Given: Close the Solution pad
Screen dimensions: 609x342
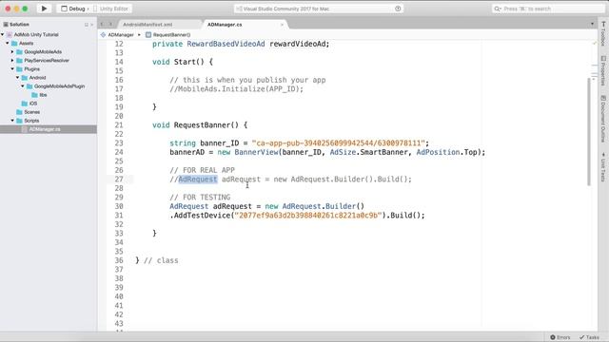Looking at the screenshot, I should [92, 25].
